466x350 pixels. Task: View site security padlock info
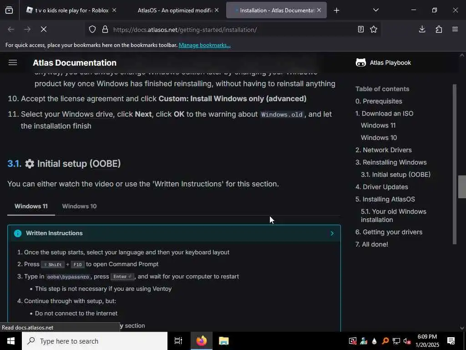click(x=105, y=30)
